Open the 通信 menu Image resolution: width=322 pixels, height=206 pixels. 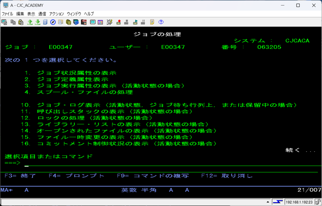pyautogui.click(x=42, y=14)
